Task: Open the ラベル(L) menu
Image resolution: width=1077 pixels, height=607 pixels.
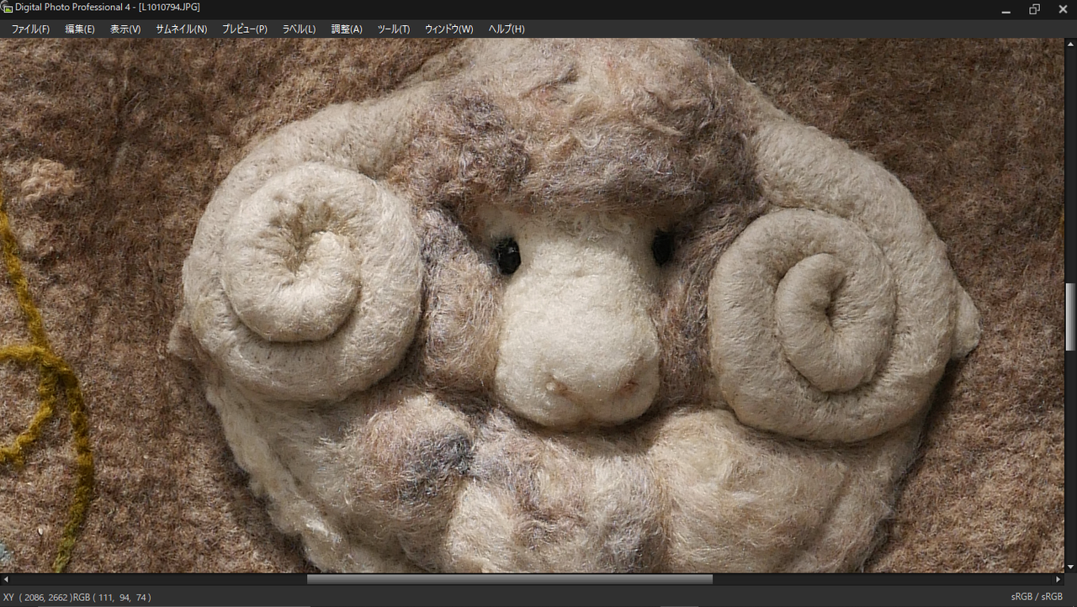Action: pyautogui.click(x=299, y=29)
